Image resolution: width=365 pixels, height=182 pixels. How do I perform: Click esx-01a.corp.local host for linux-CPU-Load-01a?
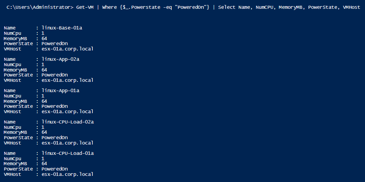click(68, 174)
